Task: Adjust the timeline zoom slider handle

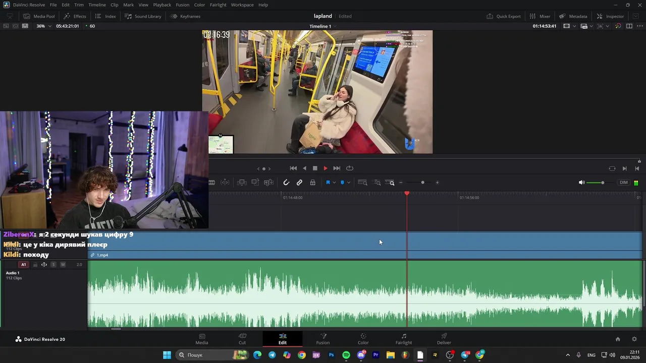Action: (422, 183)
